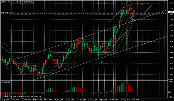Click the 2 Oct 2009 date label
This screenshot has height=101, width=174.
tap(15, 100)
